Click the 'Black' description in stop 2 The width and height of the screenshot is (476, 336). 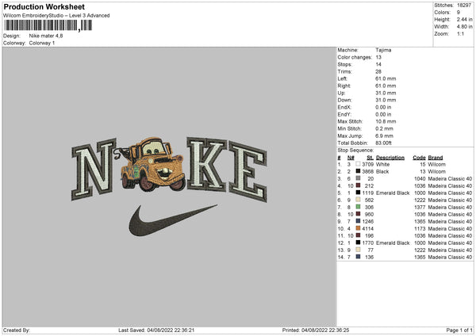coord(382,172)
